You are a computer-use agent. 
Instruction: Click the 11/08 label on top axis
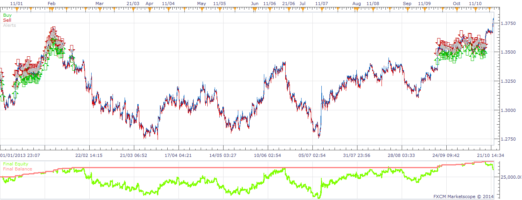[373, 3]
